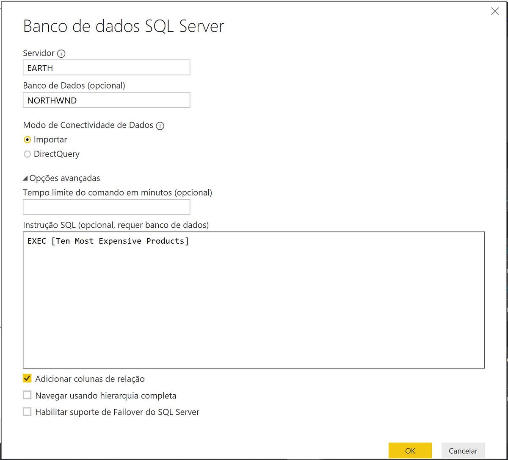Screen dimensions: 508x460
Task: Select the Importar connectivity mode
Action: point(27,139)
